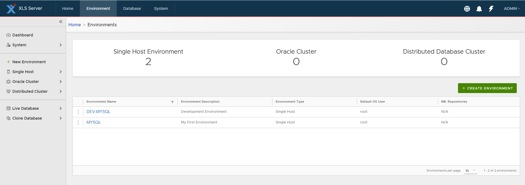Click Single Host type in DEV-MYSQL row
The height and width of the screenshot is (185, 525).
285,112
